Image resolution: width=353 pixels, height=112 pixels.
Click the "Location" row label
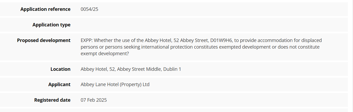[x=60, y=69]
